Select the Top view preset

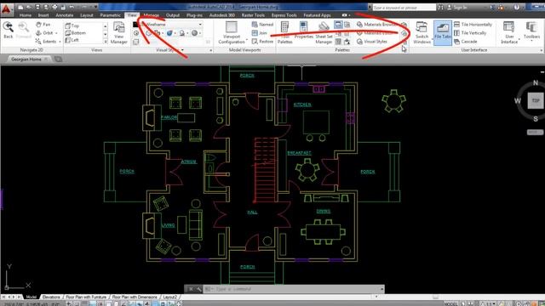pos(72,25)
